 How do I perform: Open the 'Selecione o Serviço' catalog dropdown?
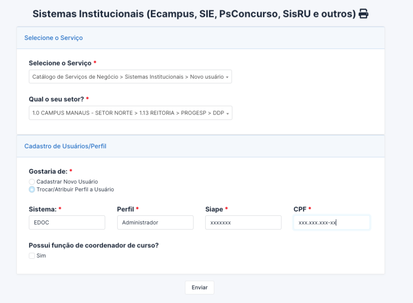pos(130,77)
